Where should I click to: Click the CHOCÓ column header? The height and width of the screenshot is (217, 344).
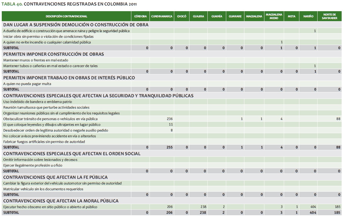(182, 16)
